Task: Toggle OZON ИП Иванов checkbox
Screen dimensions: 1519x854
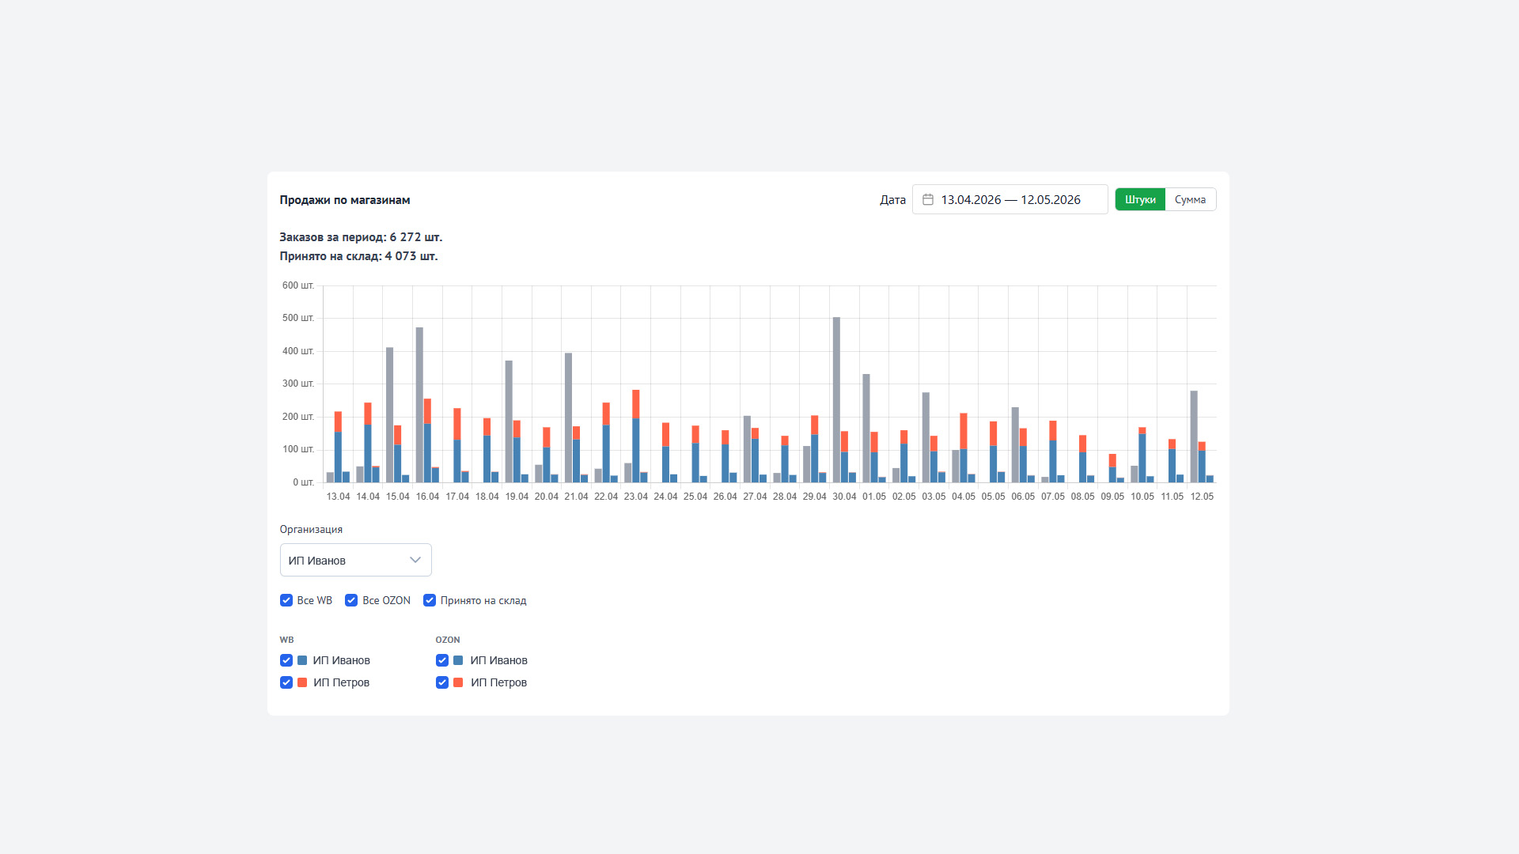Action: [x=442, y=660]
